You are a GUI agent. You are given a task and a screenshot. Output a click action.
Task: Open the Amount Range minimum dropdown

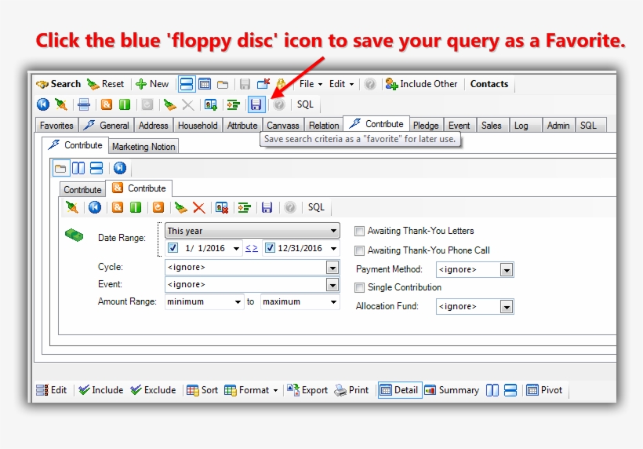tap(238, 302)
